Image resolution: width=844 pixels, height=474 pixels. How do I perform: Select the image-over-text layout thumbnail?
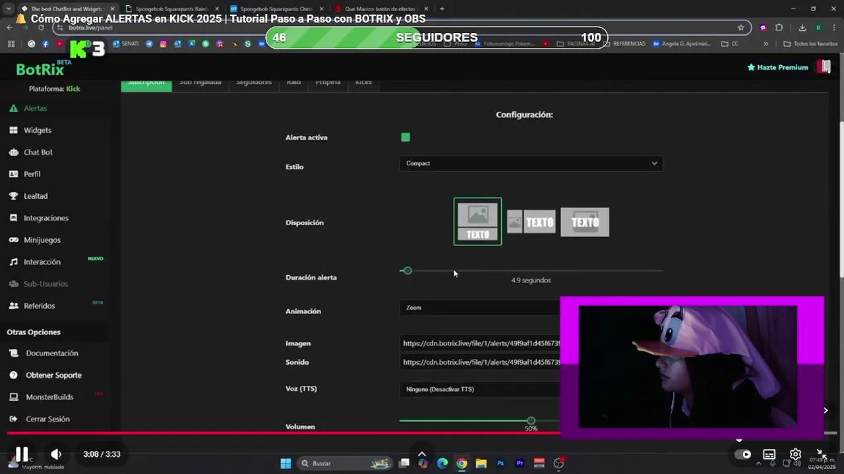[x=477, y=222]
